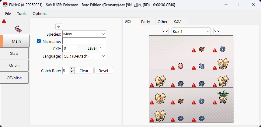Viewport: 261px width, 127px height.
Task: Toggle the Nickname checkbox
Action: 39,41
